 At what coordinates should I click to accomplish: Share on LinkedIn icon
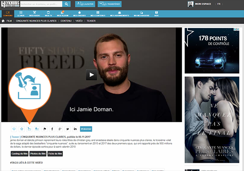(x=75, y=129)
